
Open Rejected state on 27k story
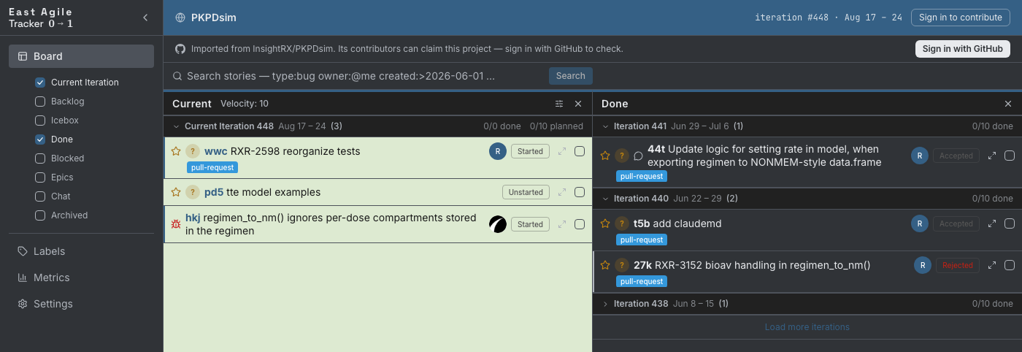(x=958, y=265)
